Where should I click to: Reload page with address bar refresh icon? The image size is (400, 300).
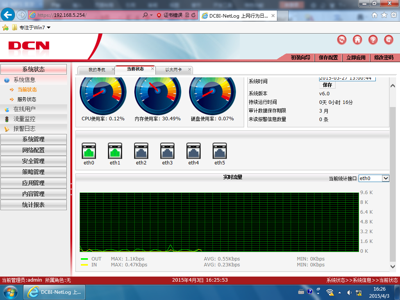pos(194,15)
